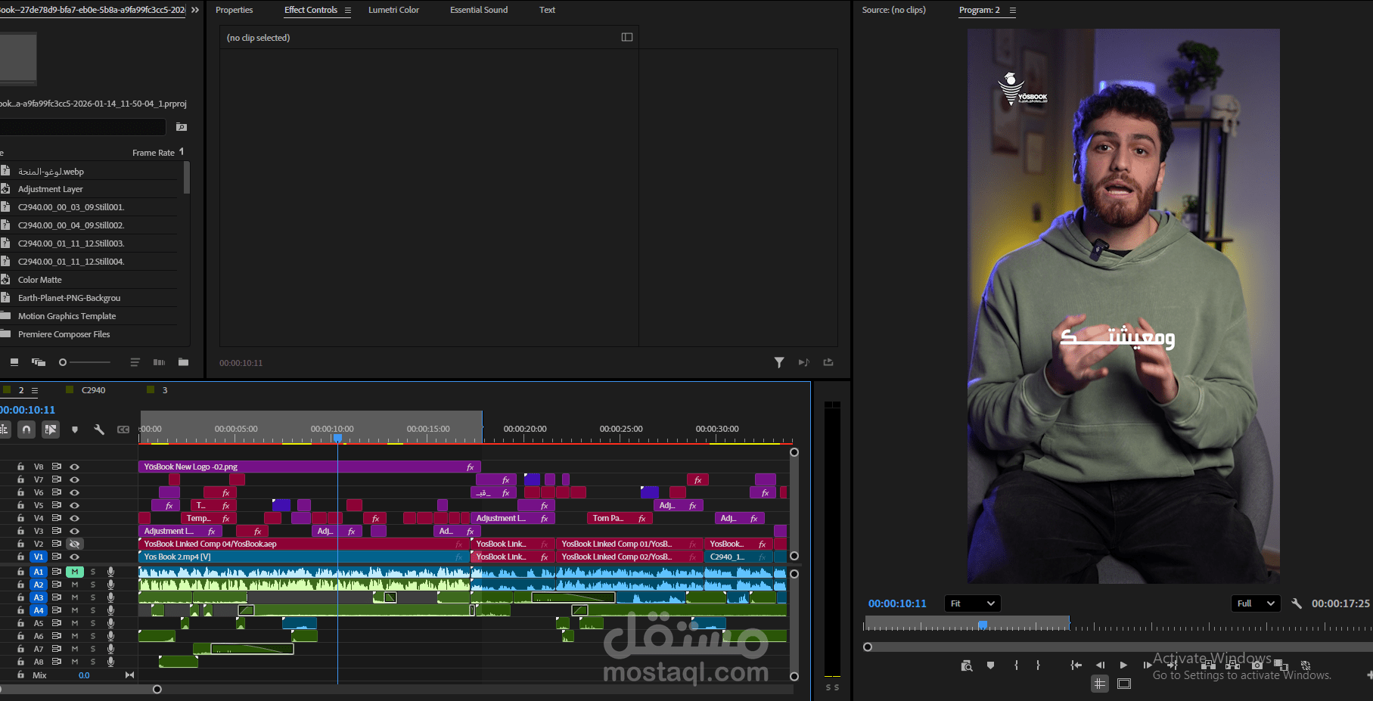1373x701 pixels.
Task: Click Mix track volume value 0.0
Action: pos(84,675)
